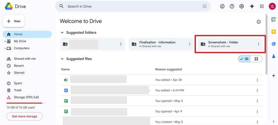Open Google Calendar side panel
The width and height of the screenshot is (278, 125).
pyautogui.click(x=273, y=20)
